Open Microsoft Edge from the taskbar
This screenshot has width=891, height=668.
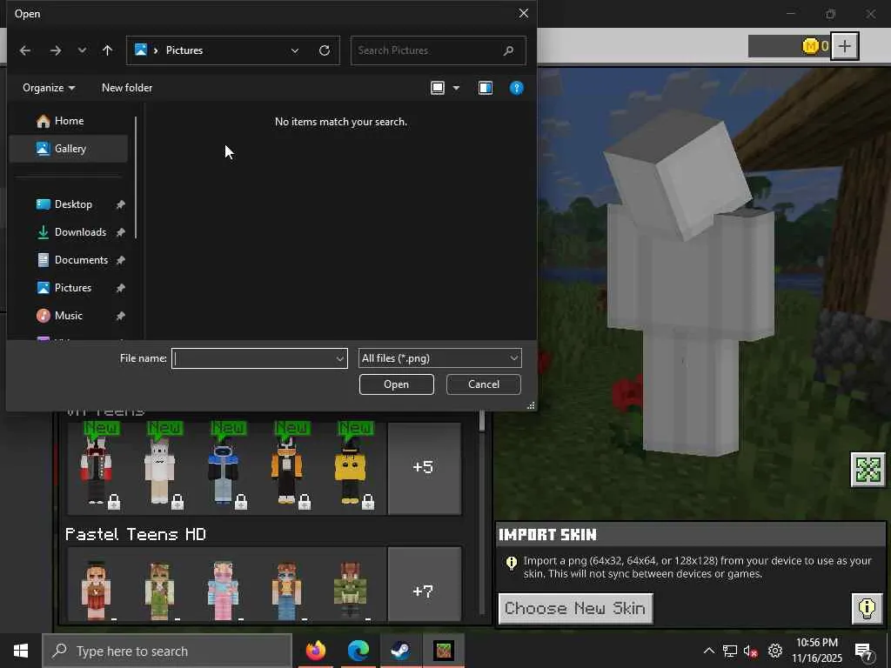click(x=358, y=651)
